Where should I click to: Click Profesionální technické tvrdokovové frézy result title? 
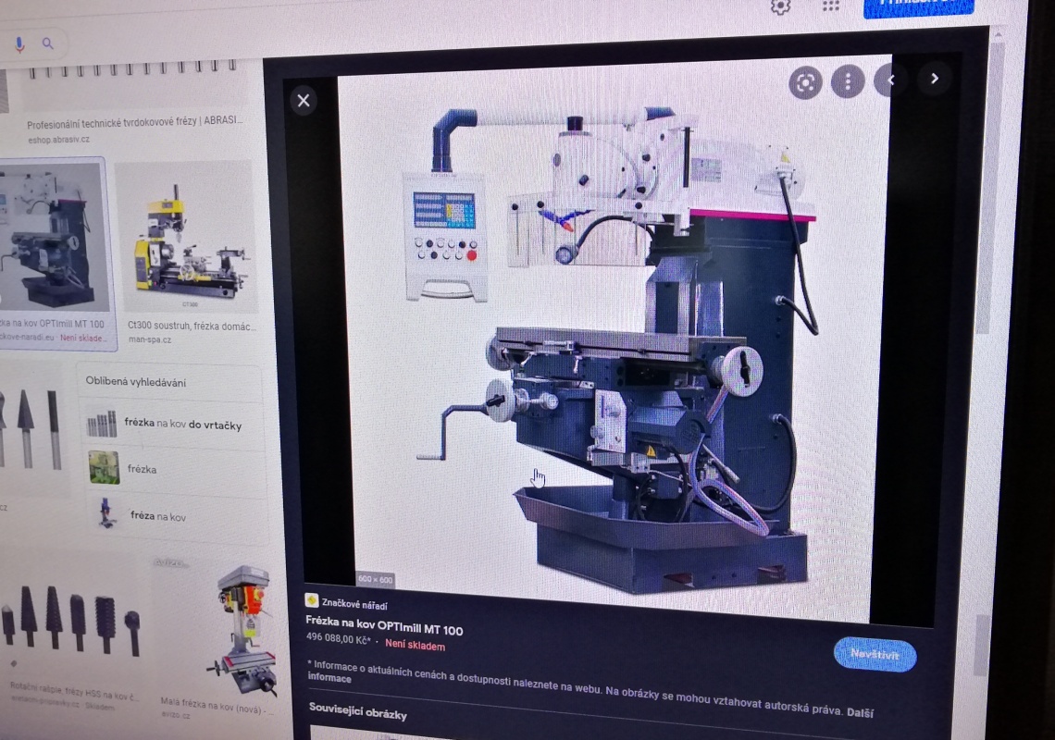(134, 122)
